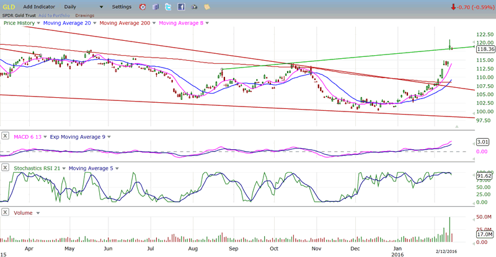
Task: Click the camera snapshot icon
Action: click(194, 7)
